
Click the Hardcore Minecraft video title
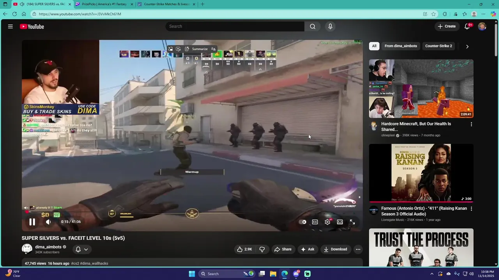(416, 126)
